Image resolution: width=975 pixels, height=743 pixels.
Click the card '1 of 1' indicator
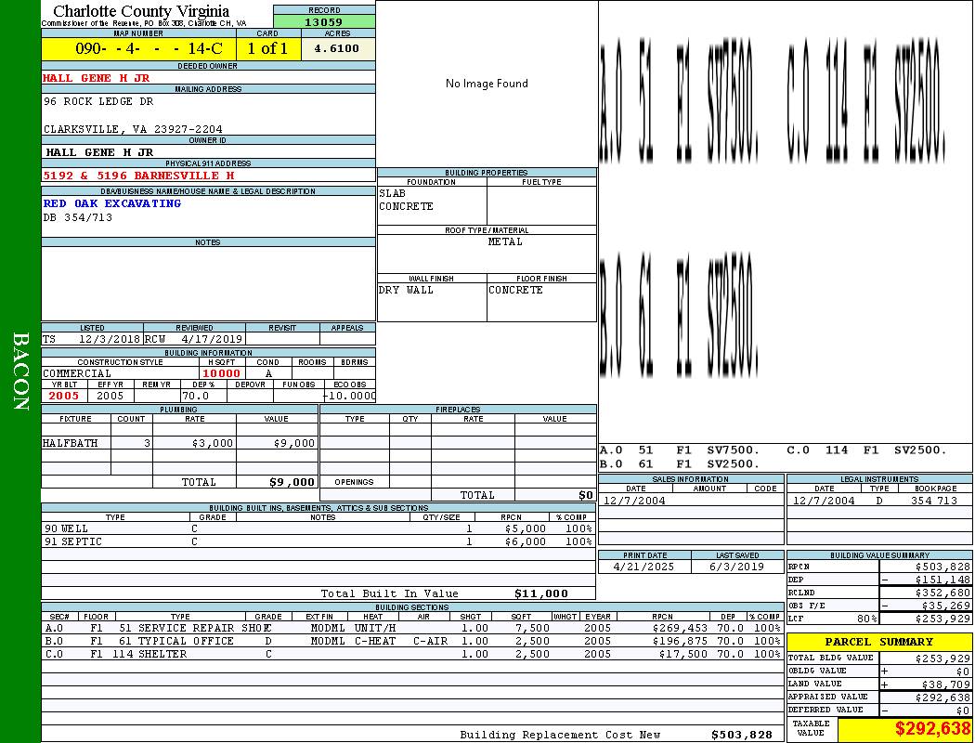(x=268, y=48)
